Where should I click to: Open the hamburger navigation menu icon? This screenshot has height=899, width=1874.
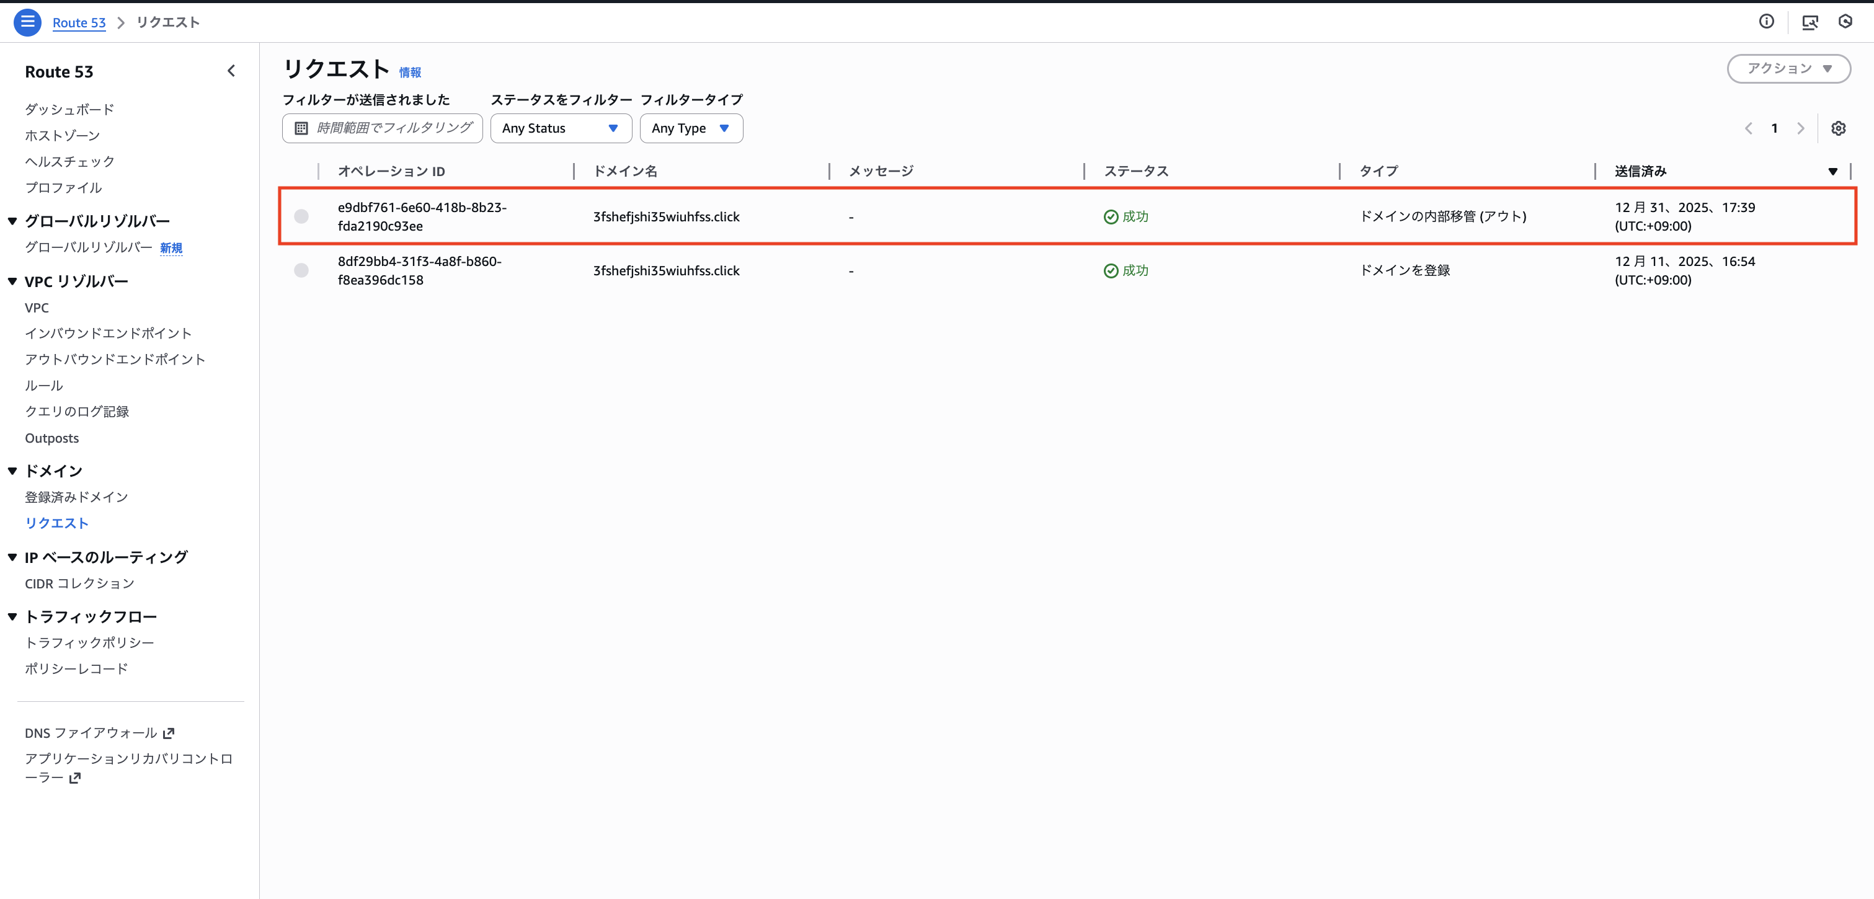[27, 22]
